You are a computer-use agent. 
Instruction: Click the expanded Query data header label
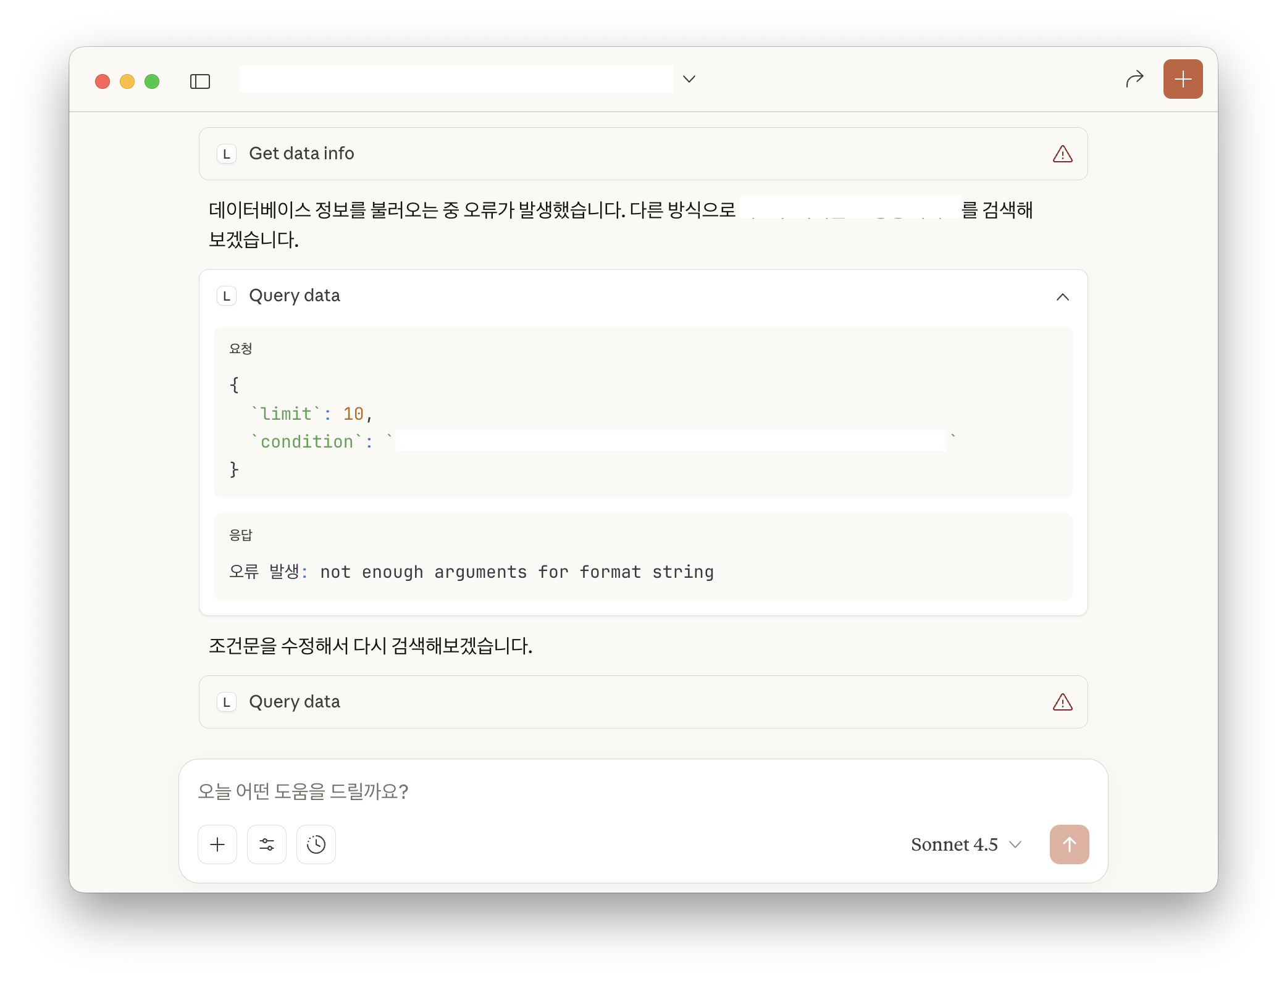pyautogui.click(x=294, y=296)
